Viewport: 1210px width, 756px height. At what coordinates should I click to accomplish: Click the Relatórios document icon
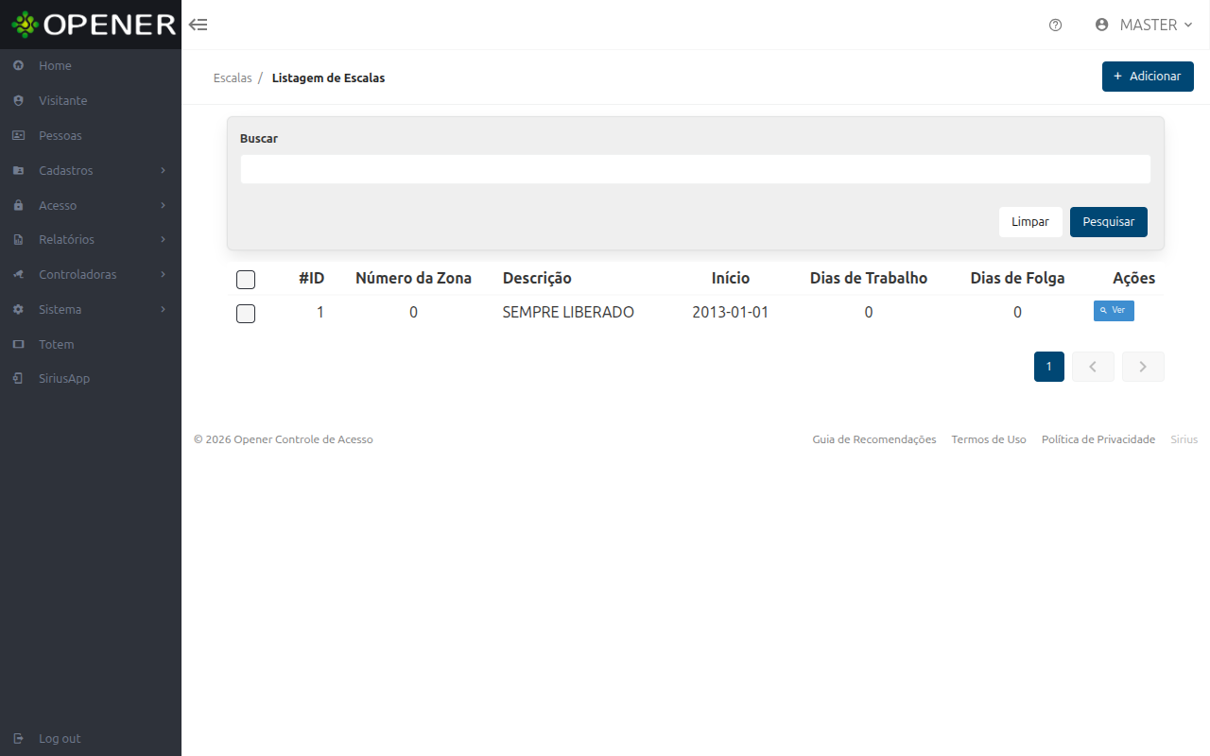[x=18, y=240]
